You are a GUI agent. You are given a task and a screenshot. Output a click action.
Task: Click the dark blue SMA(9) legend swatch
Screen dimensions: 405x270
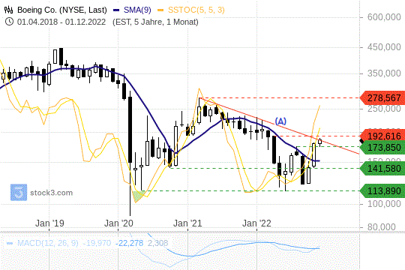[x=116, y=10]
